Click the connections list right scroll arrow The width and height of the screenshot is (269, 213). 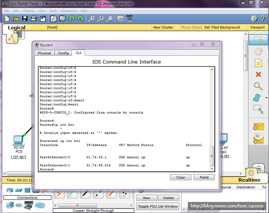[x=132, y=206]
